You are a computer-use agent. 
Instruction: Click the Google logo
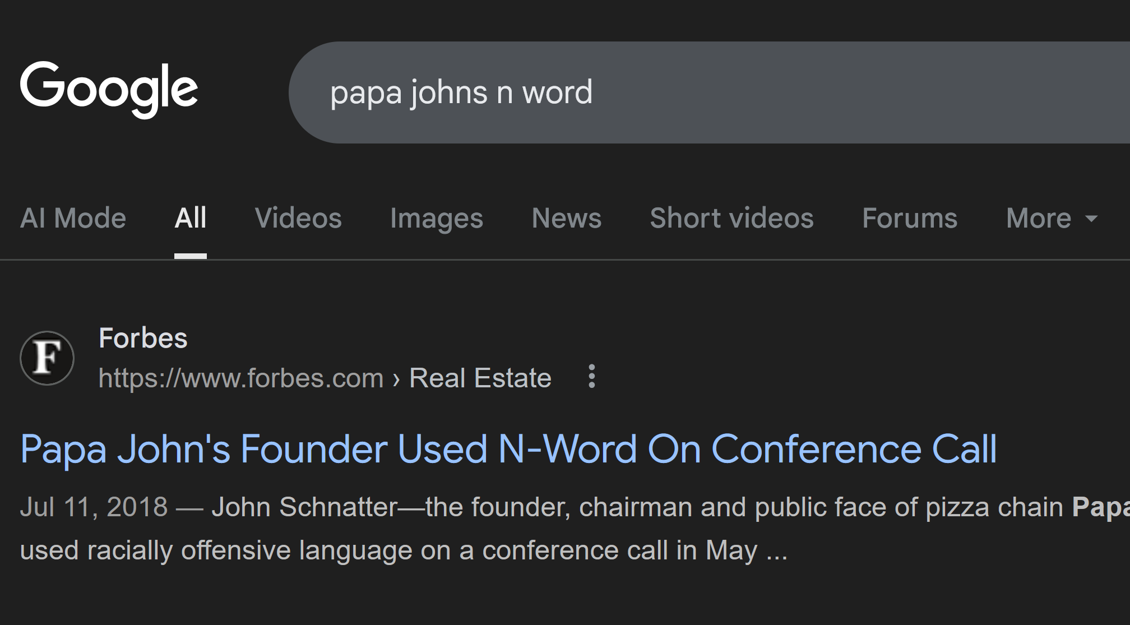coord(109,90)
